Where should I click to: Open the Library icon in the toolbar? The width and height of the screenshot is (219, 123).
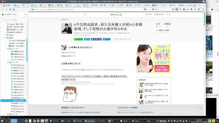[173, 9]
